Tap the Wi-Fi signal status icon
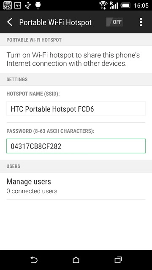Image resolution: width=152 pixels, height=270 pixels. click(103, 5)
